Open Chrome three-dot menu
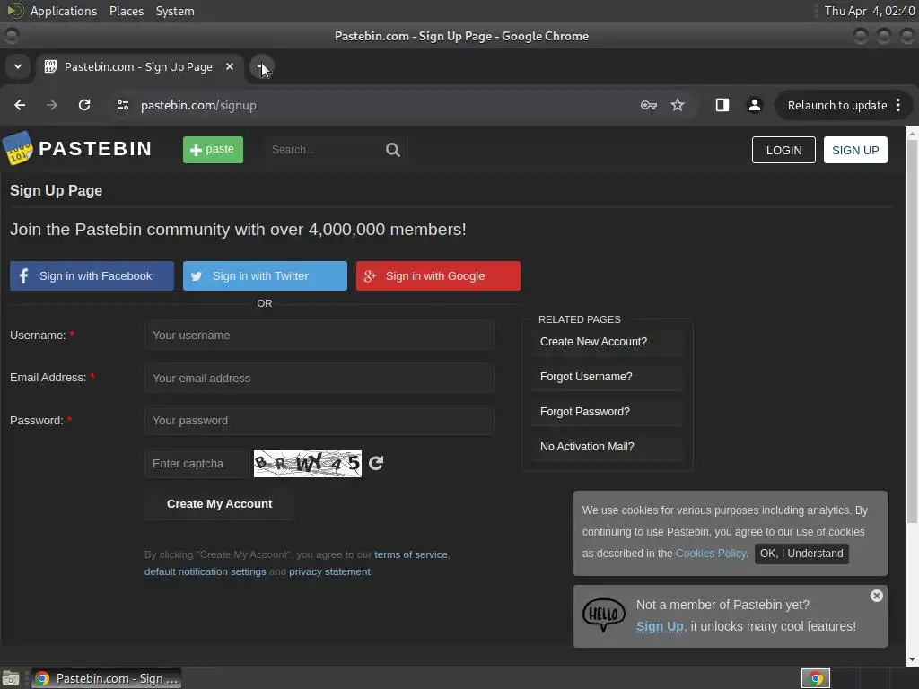919x689 pixels. (898, 106)
